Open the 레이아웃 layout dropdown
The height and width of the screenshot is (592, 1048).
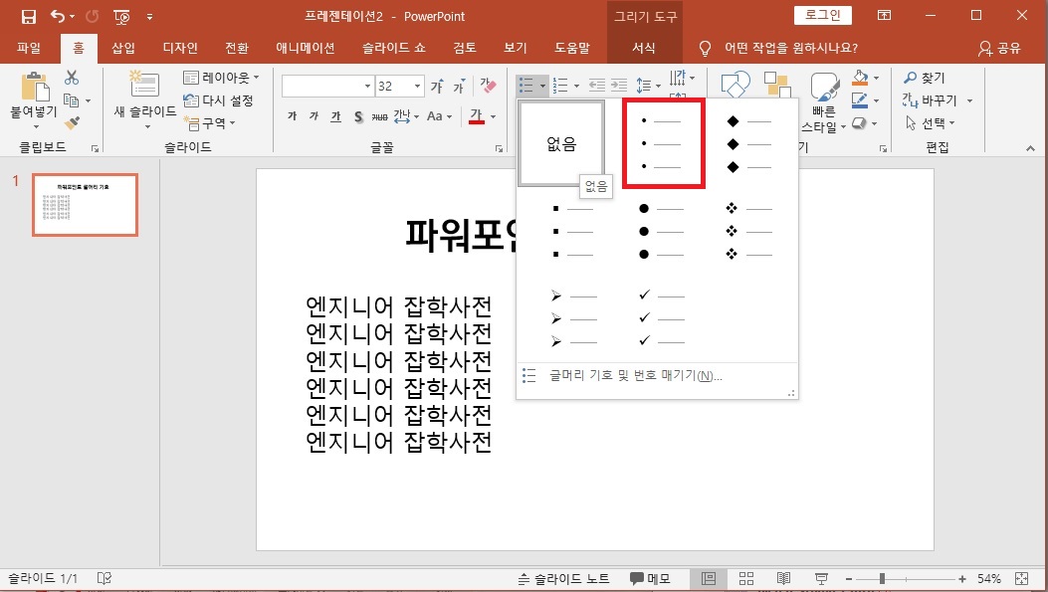coord(221,78)
